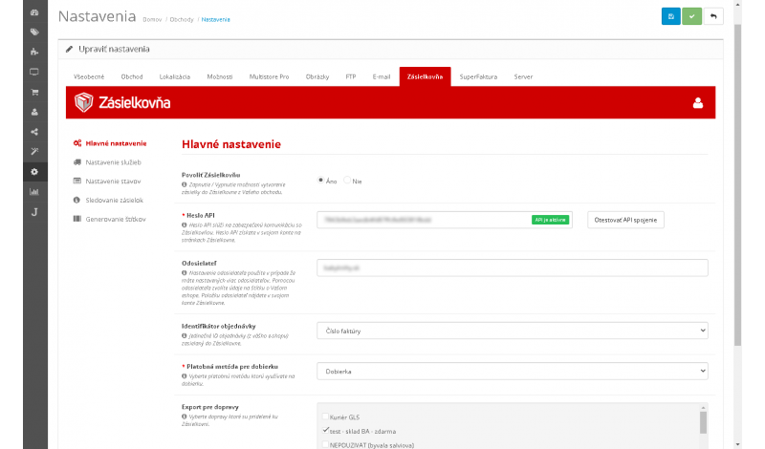Open the Catalog tags icon in sidebar
Image resolution: width=765 pixels, height=449 pixels.
coord(34,32)
